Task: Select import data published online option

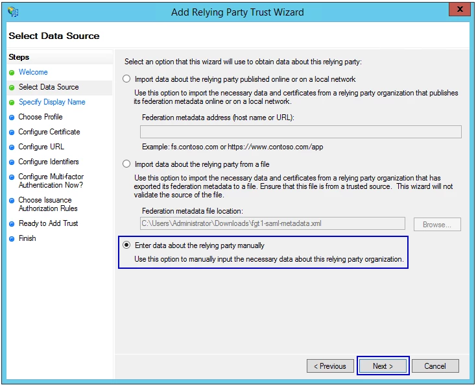Action: (126, 79)
